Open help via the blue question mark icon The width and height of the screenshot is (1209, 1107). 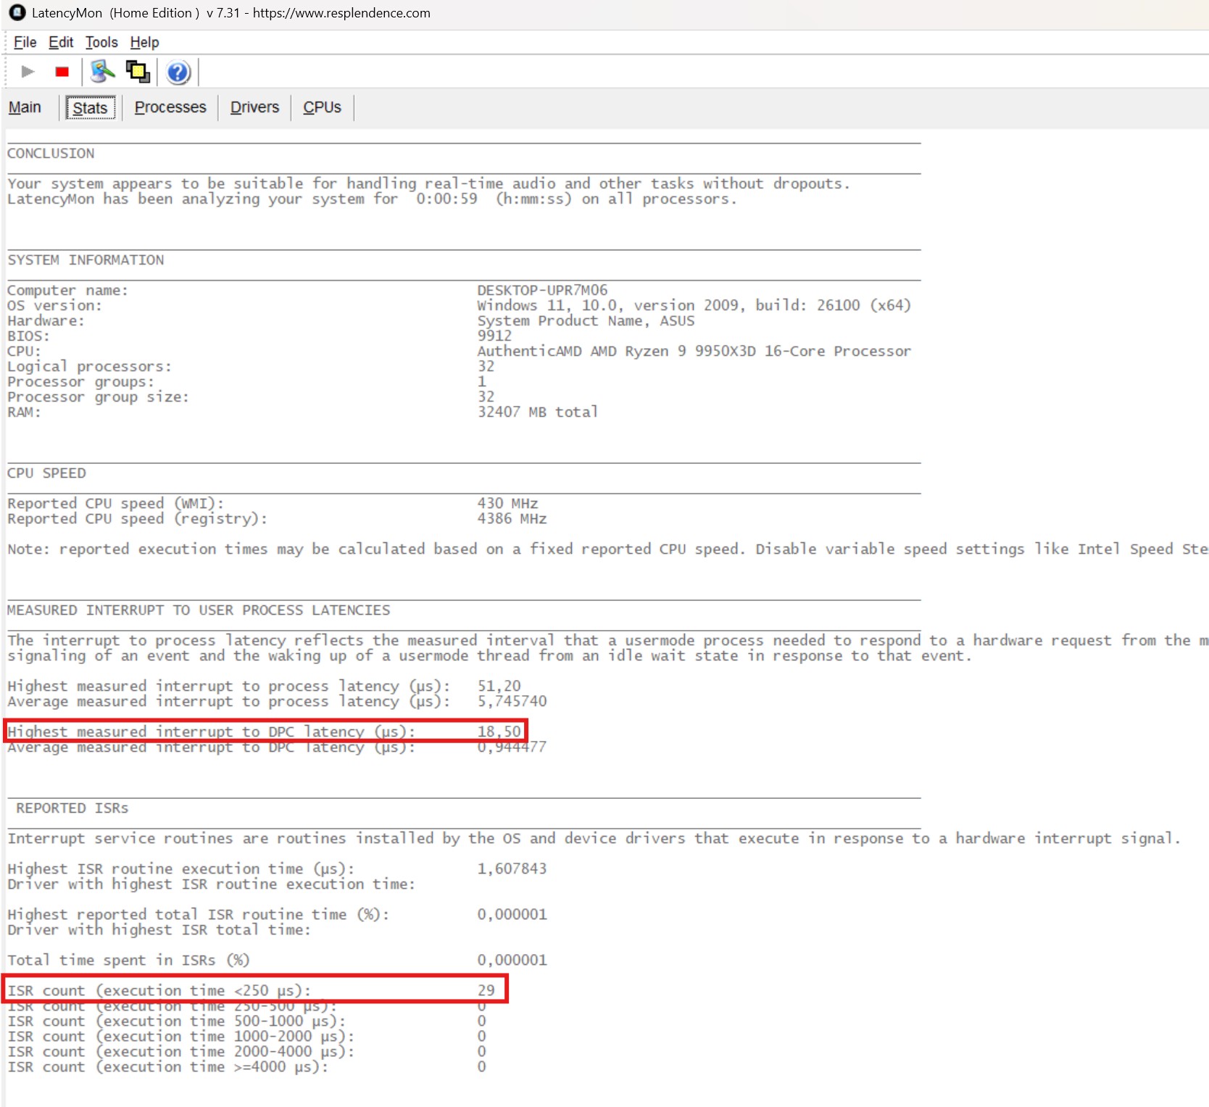178,72
